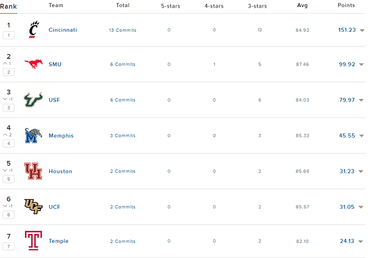
Task: Open the UCF team name link
Action: point(55,207)
